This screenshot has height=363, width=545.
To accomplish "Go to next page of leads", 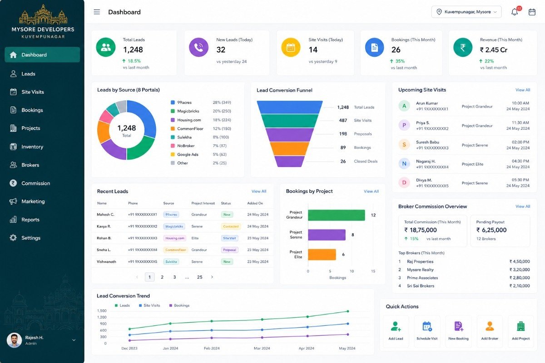I will pos(212,277).
